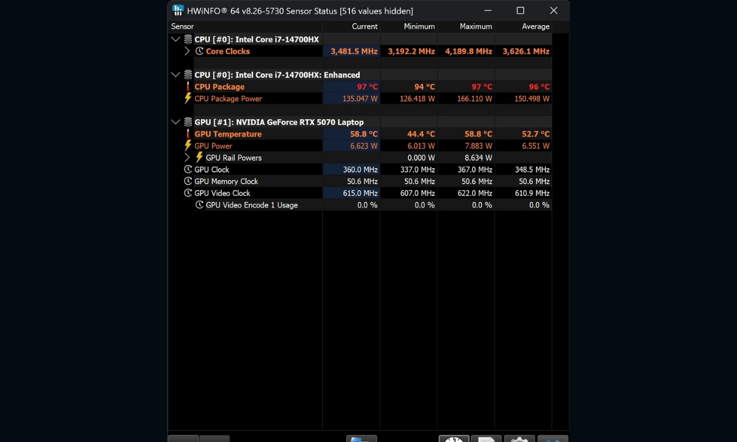The height and width of the screenshot is (442, 737).
Task: Click the Core Clocks current value 3,481.5 MHz
Action: [x=354, y=51]
